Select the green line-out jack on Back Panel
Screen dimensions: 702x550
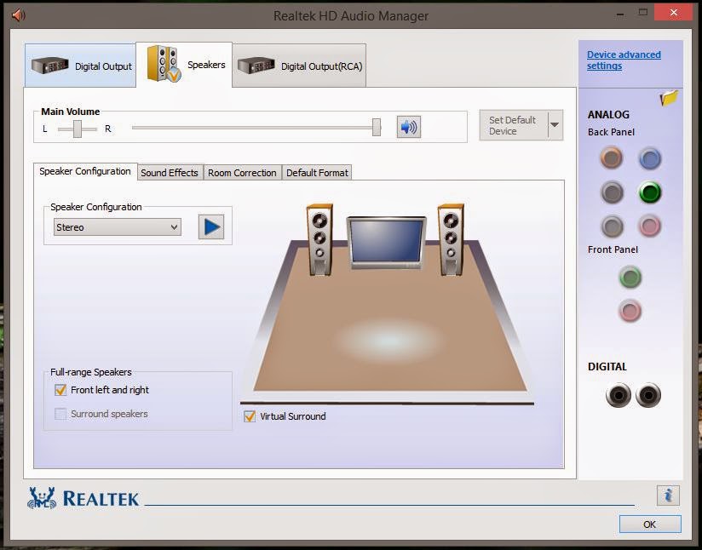[x=649, y=192]
